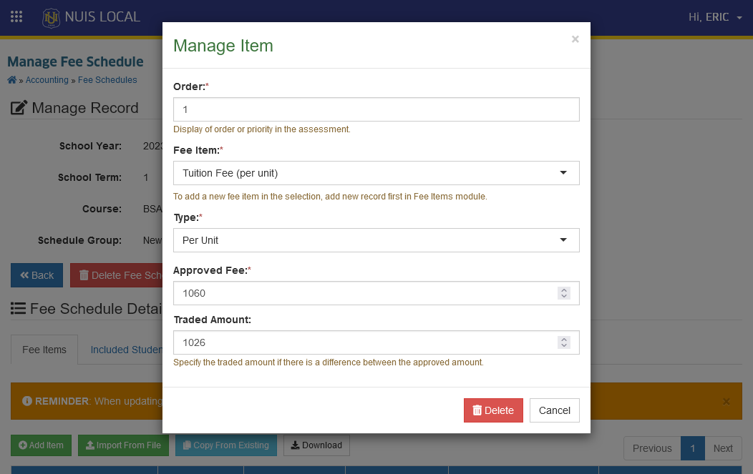The height and width of the screenshot is (474, 753).
Task: Go to Next page in pagination
Action: coord(723,448)
